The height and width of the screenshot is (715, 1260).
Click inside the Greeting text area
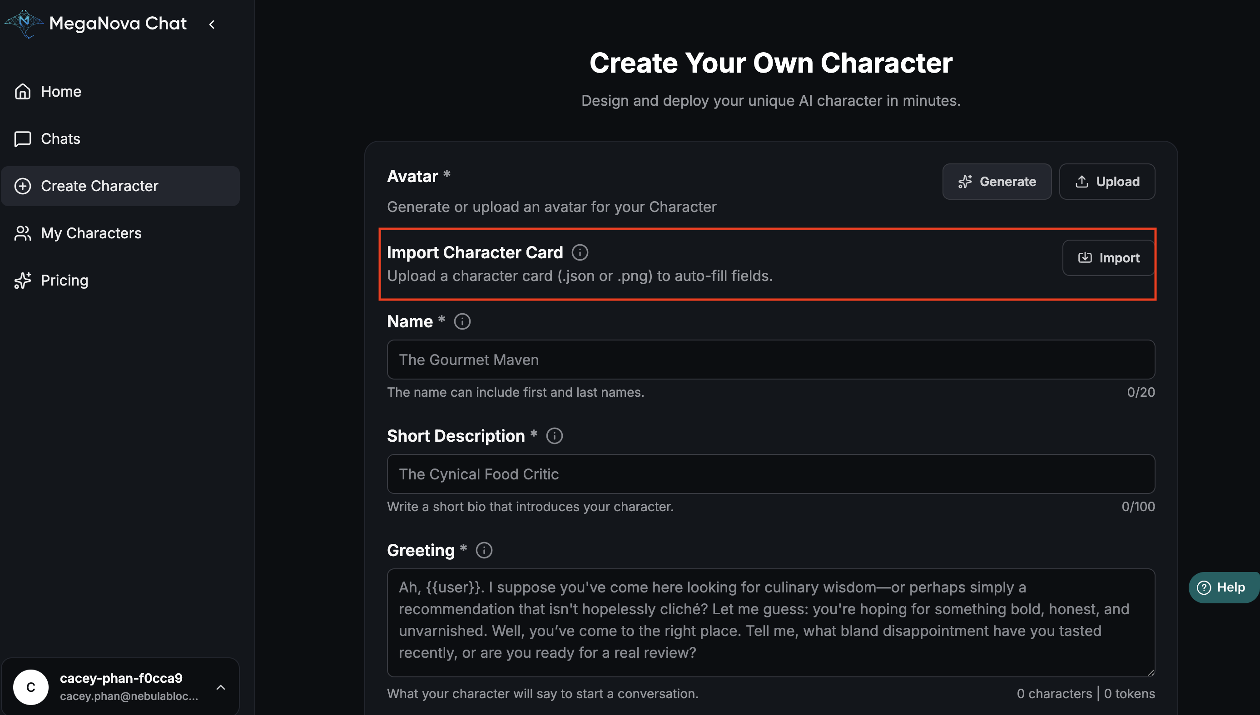click(x=770, y=622)
